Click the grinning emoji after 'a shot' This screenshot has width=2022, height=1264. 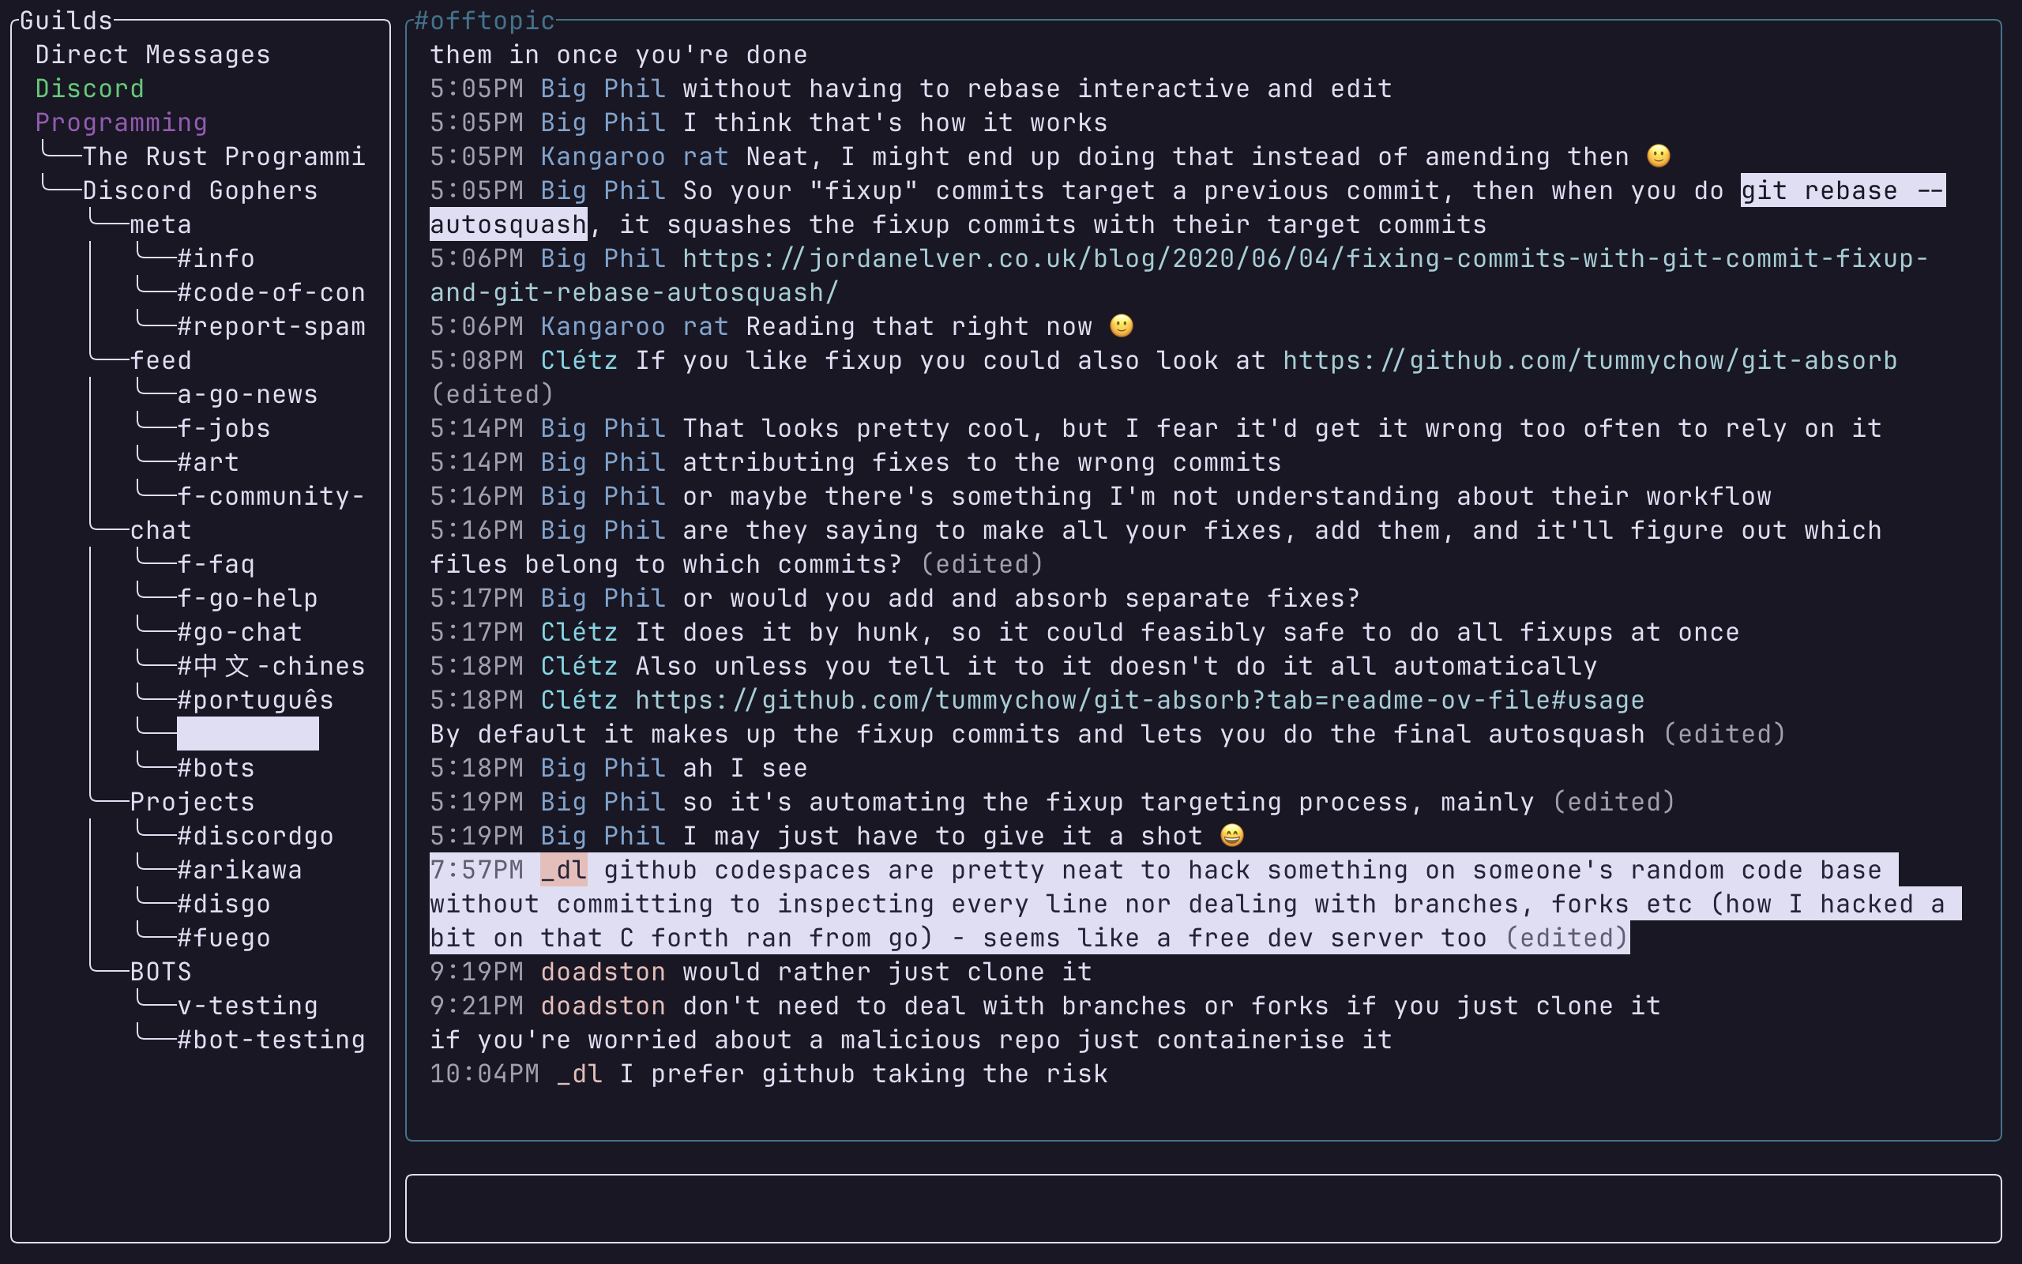pyautogui.click(x=1232, y=836)
